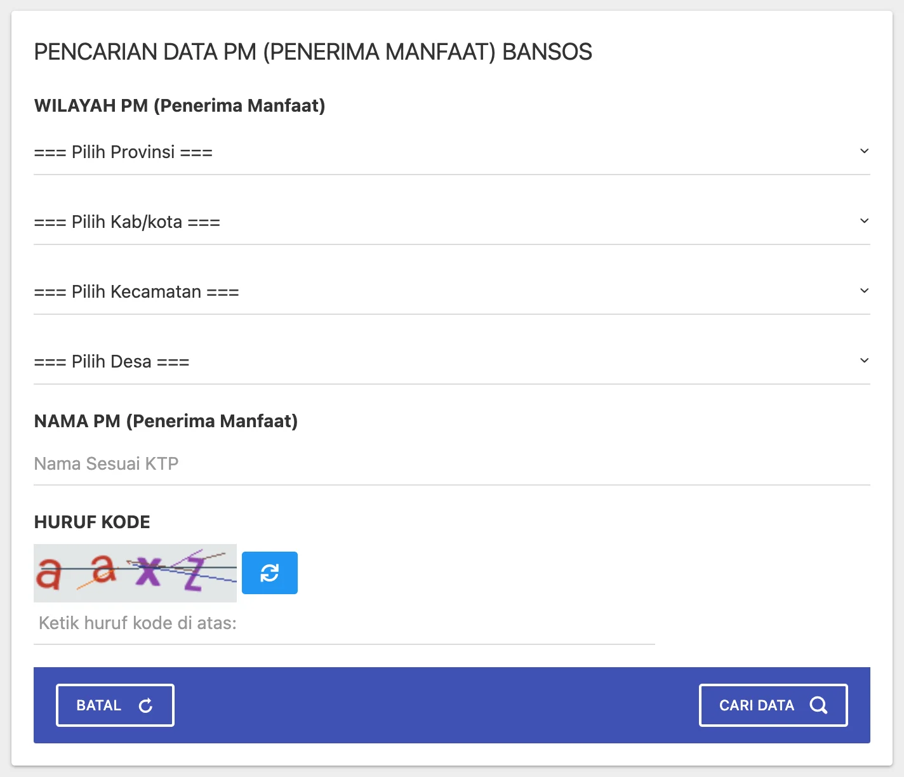Click the chevron on the Kab/kota row
Image resolution: width=904 pixels, height=777 pixels.
[864, 221]
